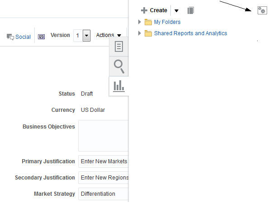Viewport: 273px width, 207px height.
Task: Click the My Folders folder icon
Action: coord(148,22)
